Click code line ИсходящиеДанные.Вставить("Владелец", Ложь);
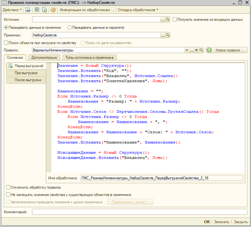 tap(113, 158)
